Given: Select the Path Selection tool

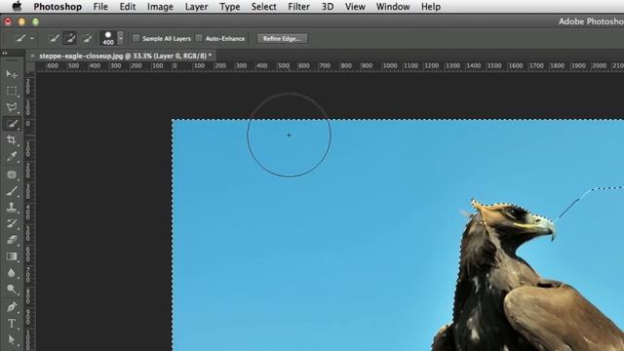Looking at the screenshot, I should 12,339.
